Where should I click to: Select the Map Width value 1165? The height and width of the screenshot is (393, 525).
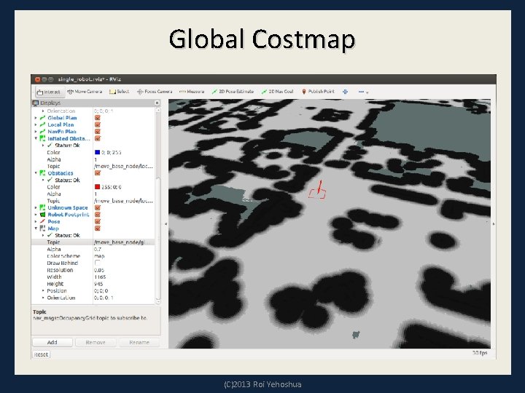coord(100,277)
